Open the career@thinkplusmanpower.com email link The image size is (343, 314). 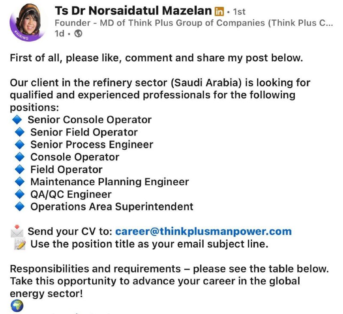click(203, 231)
